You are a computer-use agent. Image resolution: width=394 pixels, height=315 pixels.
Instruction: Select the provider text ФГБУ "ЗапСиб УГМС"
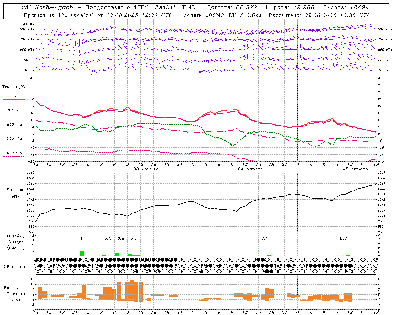166,7
